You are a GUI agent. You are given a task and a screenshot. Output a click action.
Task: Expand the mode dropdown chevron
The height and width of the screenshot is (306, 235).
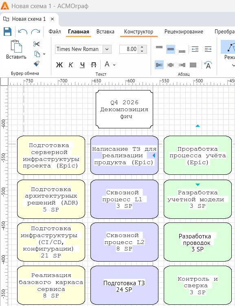pos(233,65)
